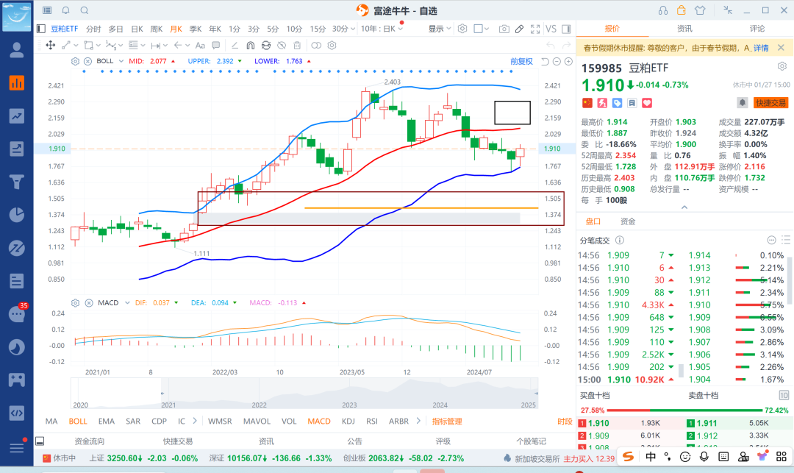The width and height of the screenshot is (794, 473).
Task: Collapse the quote details chevron
Action: pos(684,207)
